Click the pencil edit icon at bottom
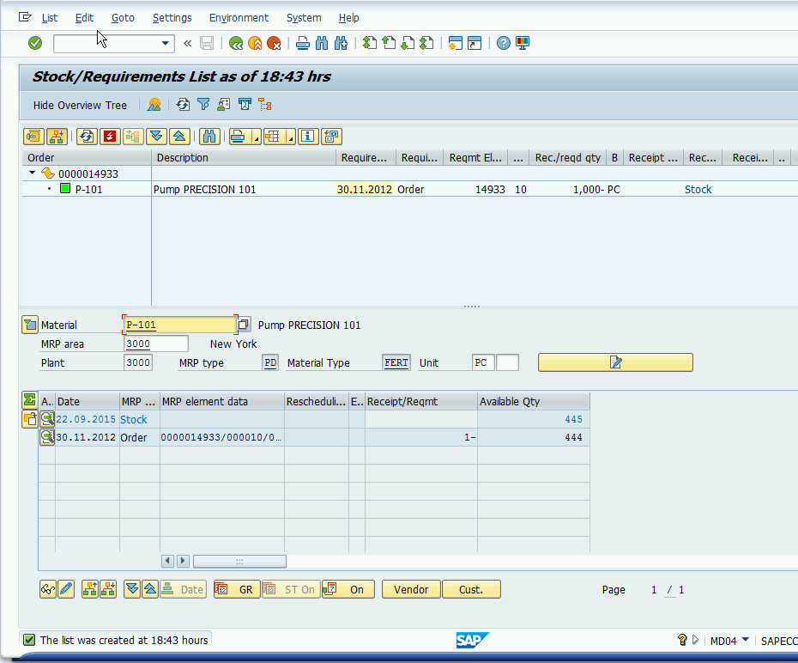This screenshot has width=798, height=663. pos(66,589)
